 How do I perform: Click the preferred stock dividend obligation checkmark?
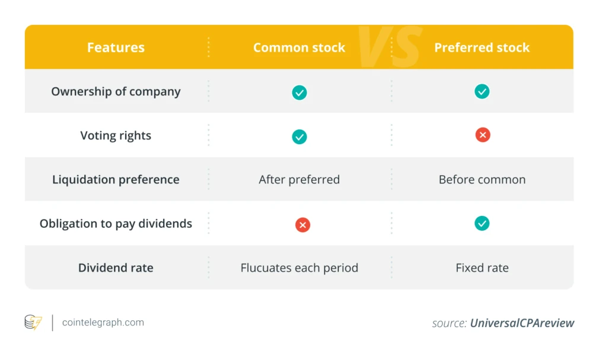point(482,223)
